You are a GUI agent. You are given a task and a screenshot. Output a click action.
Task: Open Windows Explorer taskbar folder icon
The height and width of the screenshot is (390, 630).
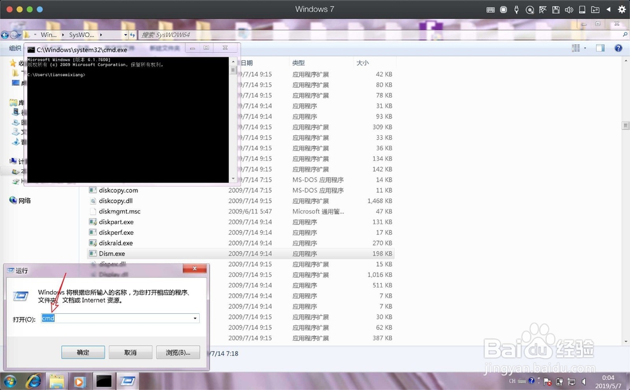tap(57, 381)
